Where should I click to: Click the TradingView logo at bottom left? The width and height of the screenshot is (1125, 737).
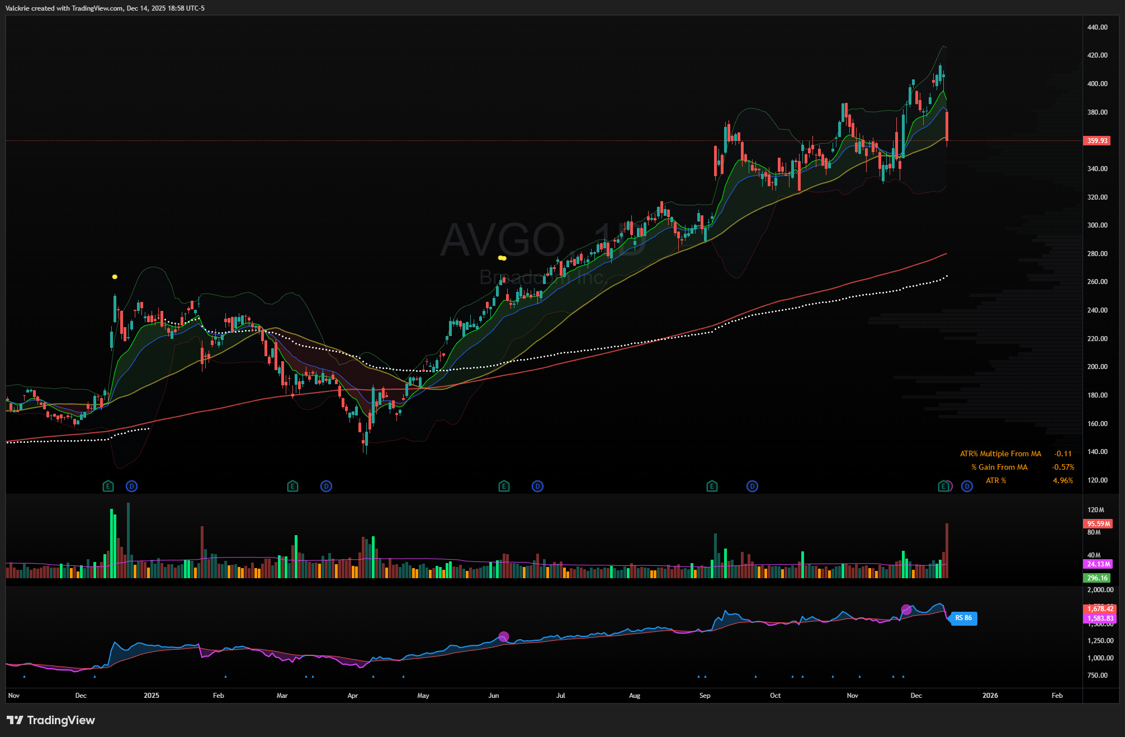click(x=51, y=720)
